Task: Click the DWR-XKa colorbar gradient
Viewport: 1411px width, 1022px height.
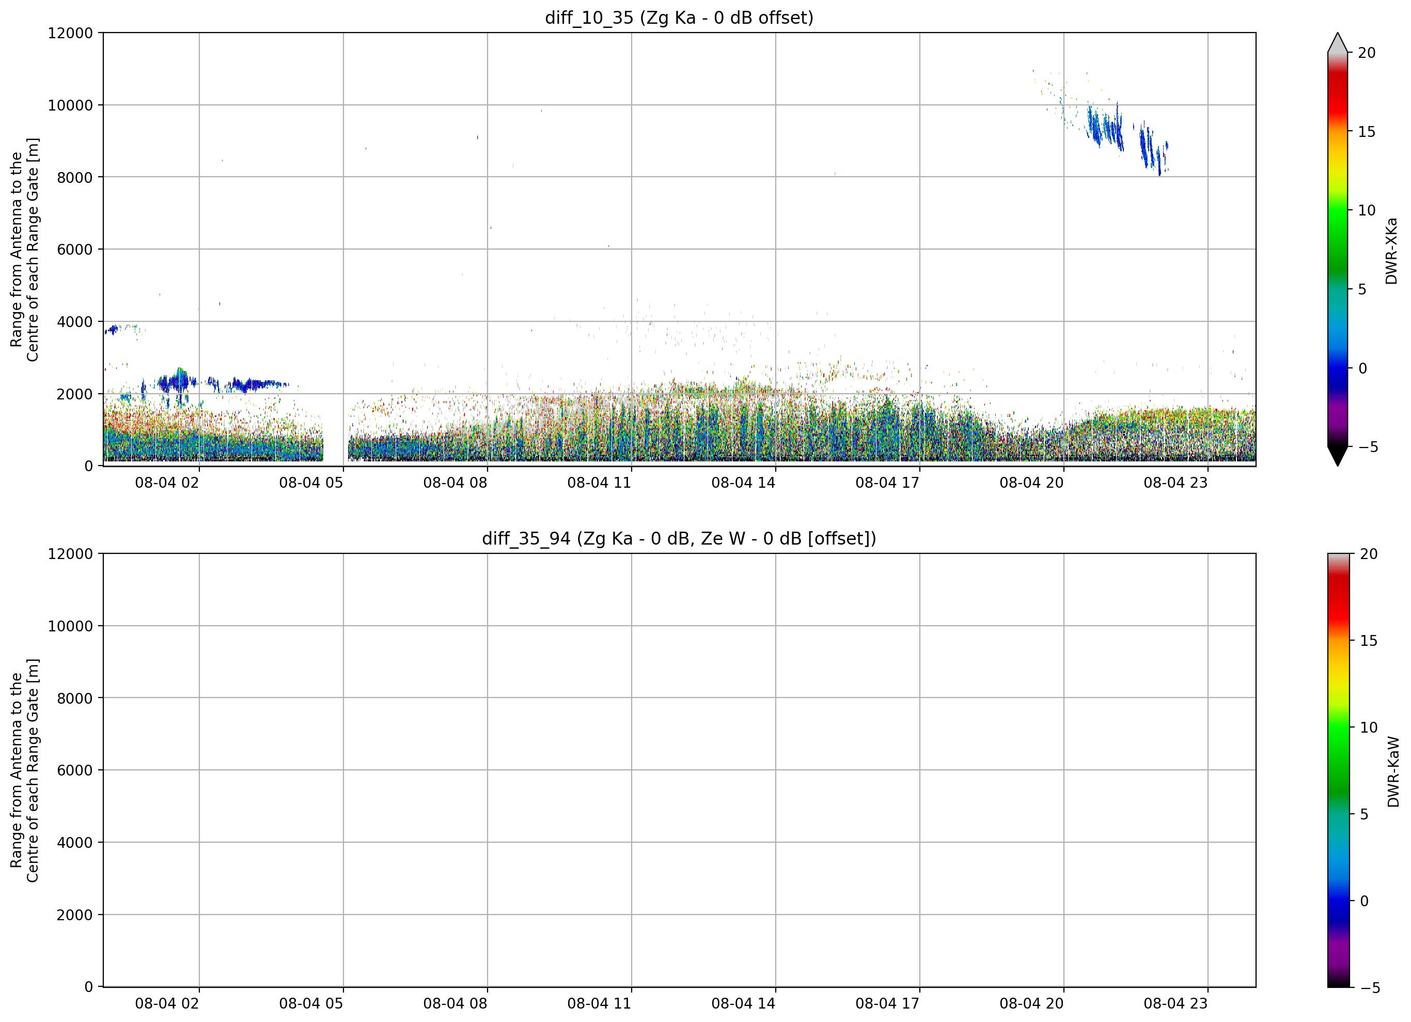Action: [x=1338, y=250]
